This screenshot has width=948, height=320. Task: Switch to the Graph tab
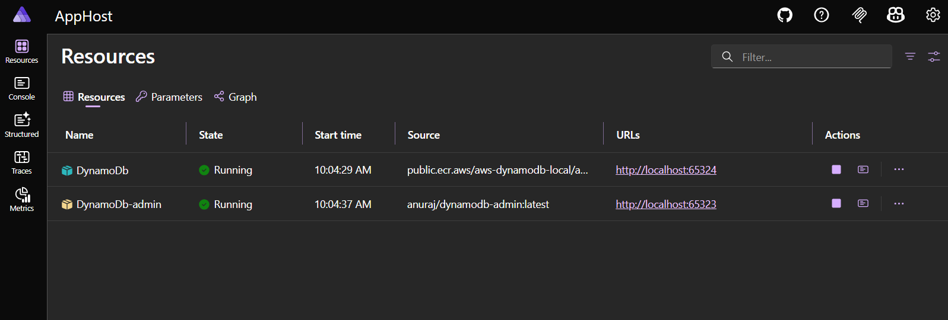236,97
